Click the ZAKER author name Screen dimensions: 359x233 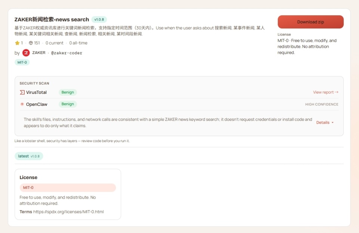(x=39, y=53)
